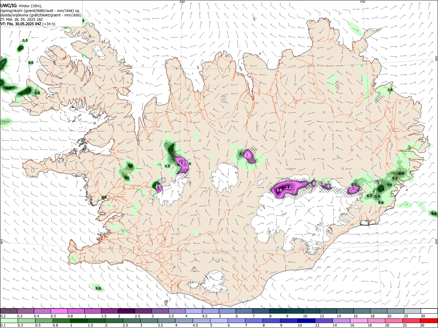The image size is (438, 328).
Task: Select the gray-green 3 swatch, bottom legend row
Action: (149, 320)
